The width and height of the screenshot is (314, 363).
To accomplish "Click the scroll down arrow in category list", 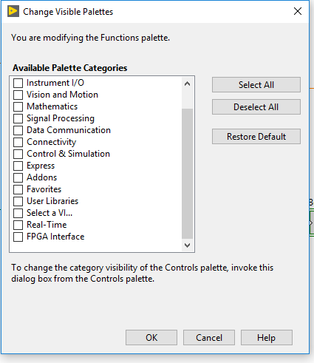I will [187, 245].
